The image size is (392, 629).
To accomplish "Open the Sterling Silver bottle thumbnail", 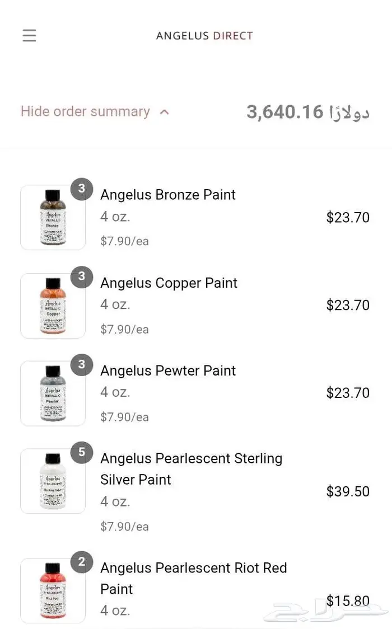I will tap(53, 481).
